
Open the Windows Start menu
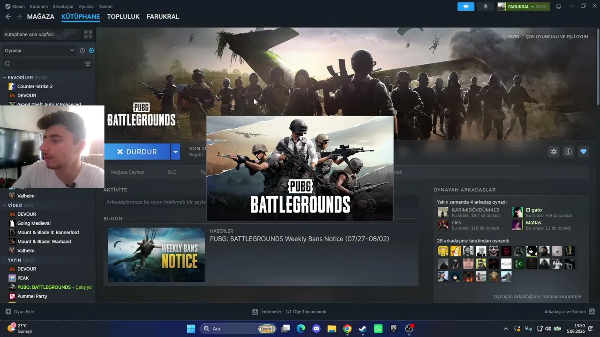(x=191, y=329)
